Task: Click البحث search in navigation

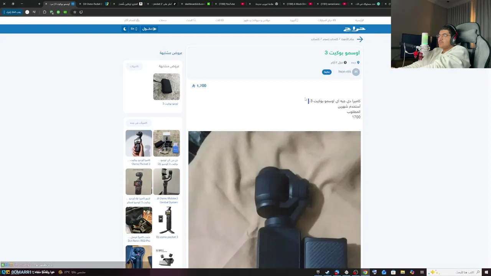Action: pos(191,20)
